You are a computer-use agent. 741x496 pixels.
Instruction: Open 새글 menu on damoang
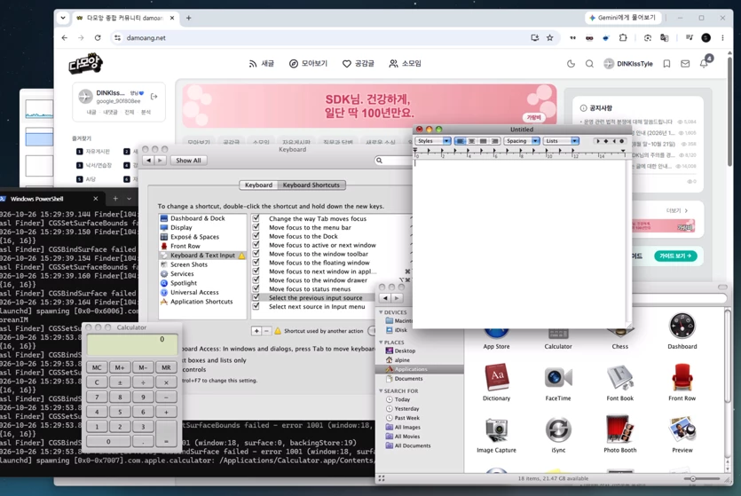(261, 63)
